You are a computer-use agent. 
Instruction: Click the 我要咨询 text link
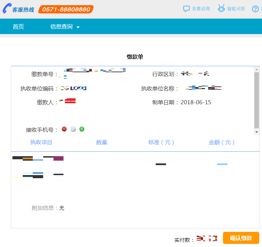pyautogui.click(x=201, y=9)
